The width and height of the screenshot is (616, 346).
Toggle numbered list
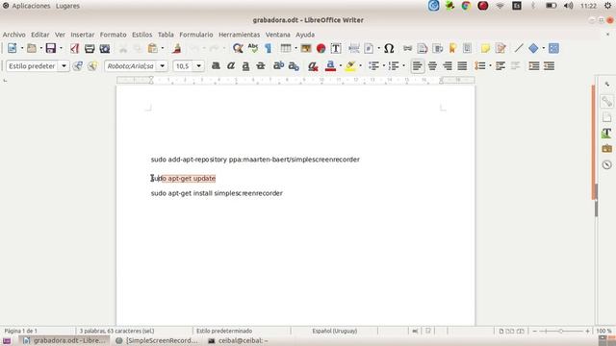click(x=394, y=66)
